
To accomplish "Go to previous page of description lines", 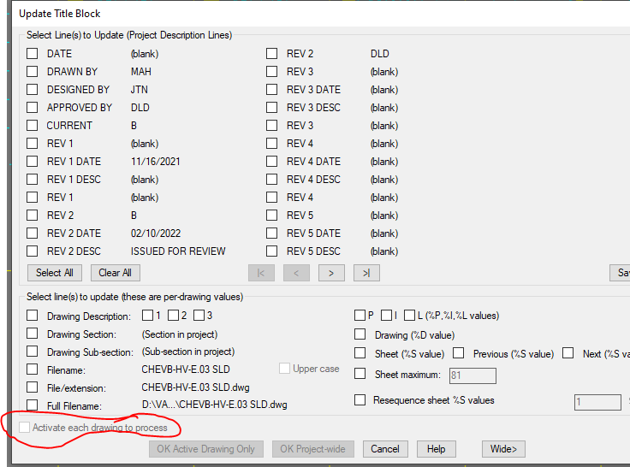I will click(x=296, y=273).
